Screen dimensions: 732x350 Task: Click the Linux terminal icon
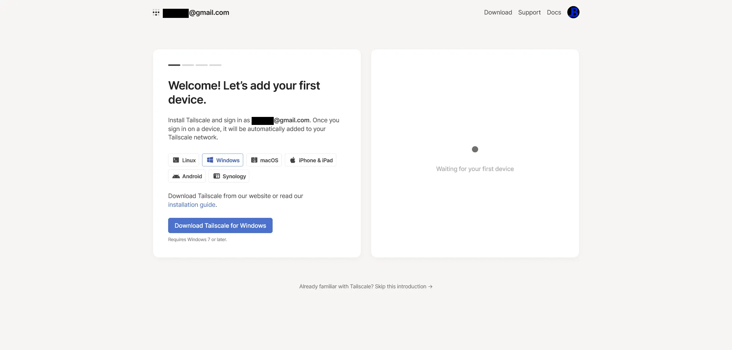176,160
